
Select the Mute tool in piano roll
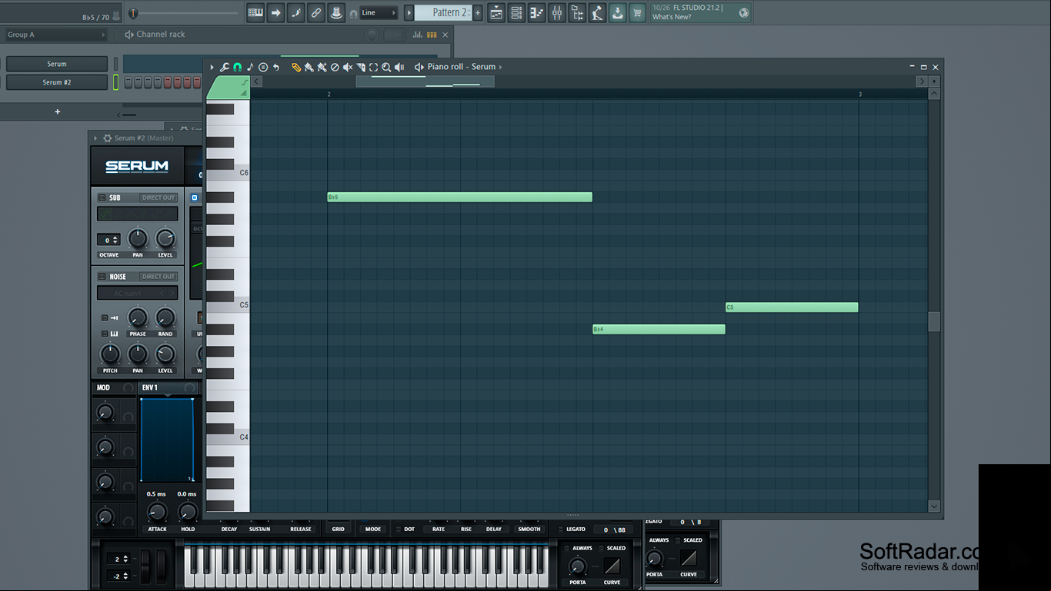click(x=348, y=67)
